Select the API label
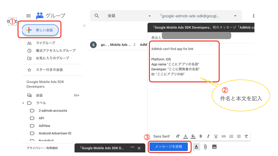This screenshot has width=278, height=156. pyautogui.click(x=41, y=118)
